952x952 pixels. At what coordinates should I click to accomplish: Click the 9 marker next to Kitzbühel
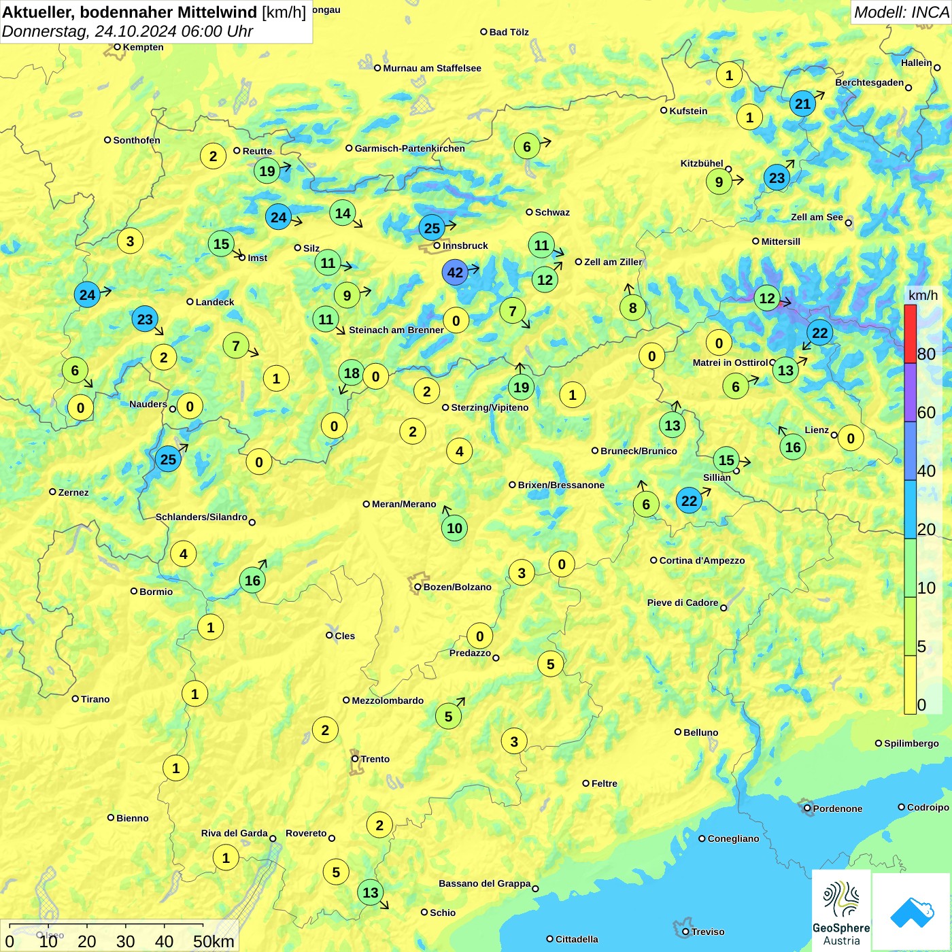tap(719, 182)
